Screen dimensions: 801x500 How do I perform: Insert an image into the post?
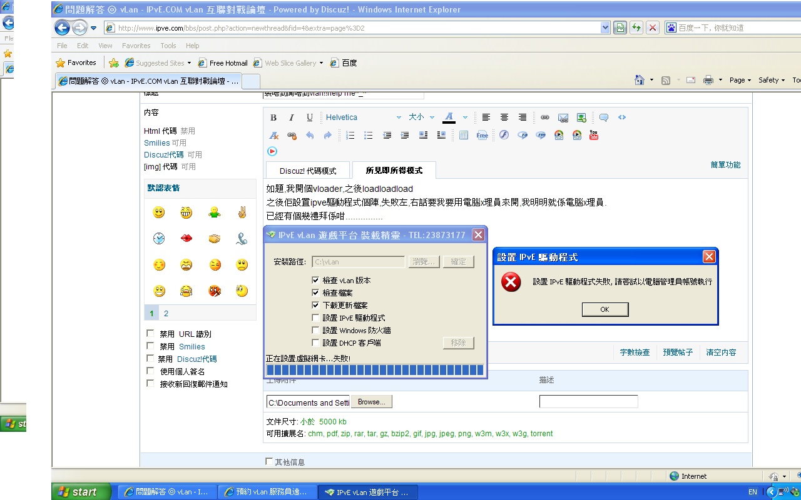coord(581,117)
